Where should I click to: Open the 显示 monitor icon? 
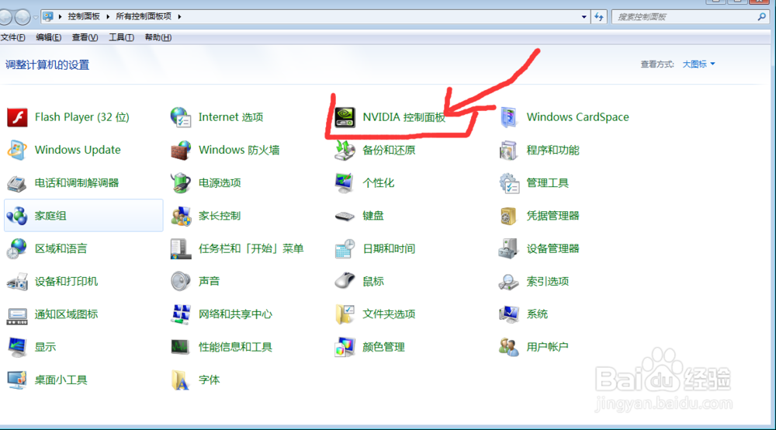pyautogui.click(x=17, y=347)
